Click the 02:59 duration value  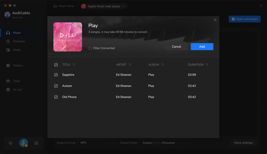(192, 75)
